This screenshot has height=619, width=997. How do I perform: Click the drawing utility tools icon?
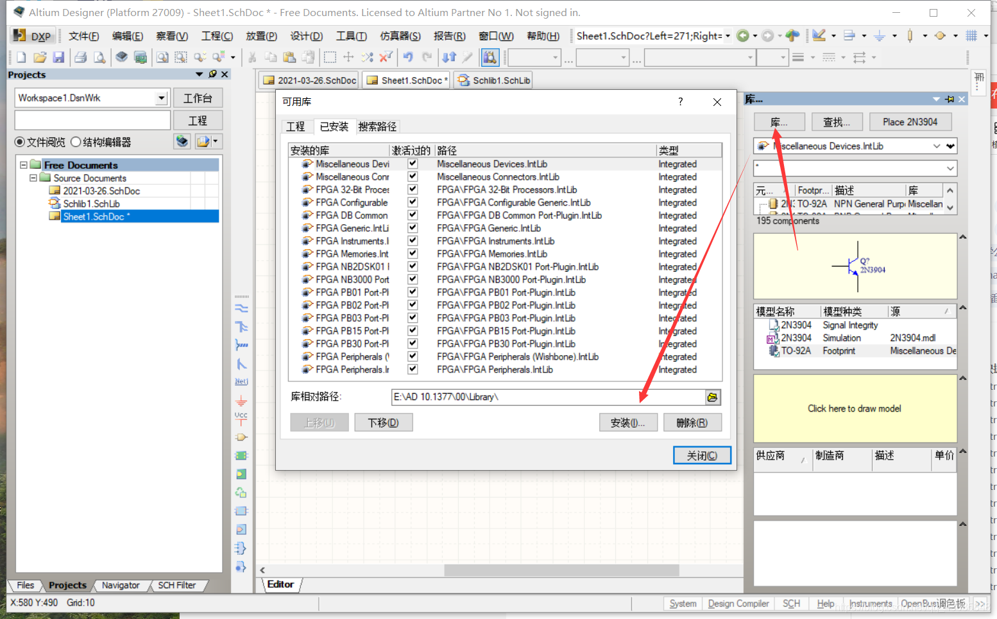coord(819,36)
